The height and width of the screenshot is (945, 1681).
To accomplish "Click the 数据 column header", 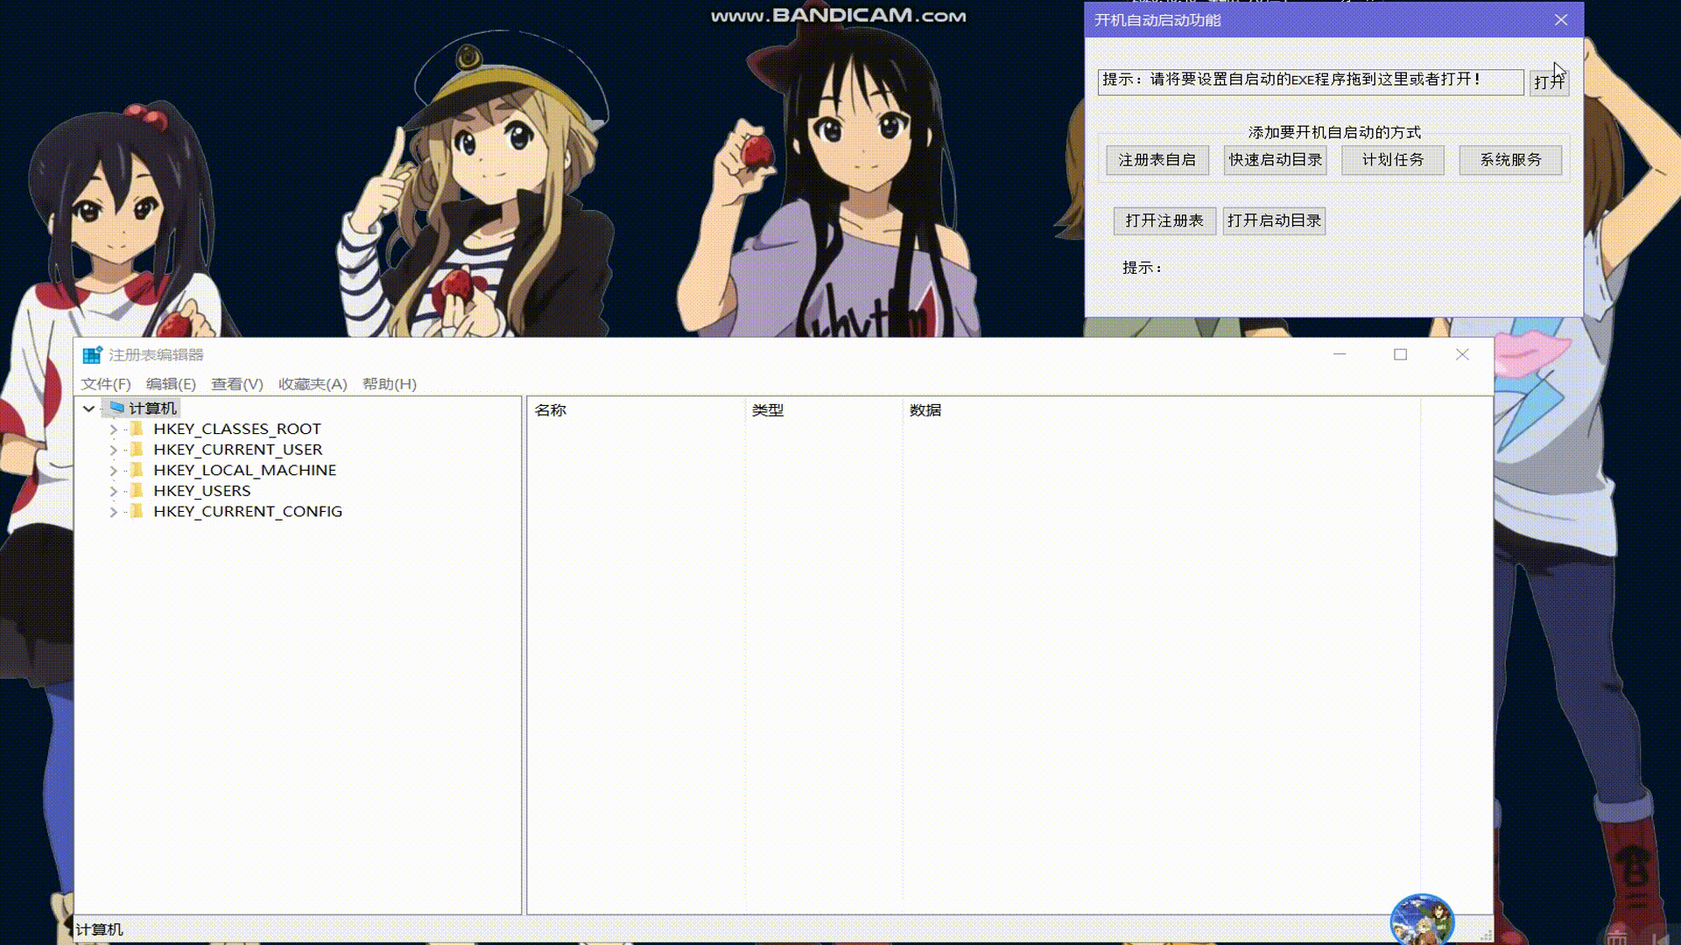I will point(1162,410).
